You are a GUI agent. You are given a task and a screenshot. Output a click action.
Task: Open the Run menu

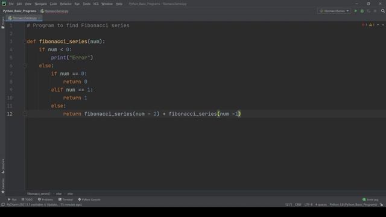[77, 4]
